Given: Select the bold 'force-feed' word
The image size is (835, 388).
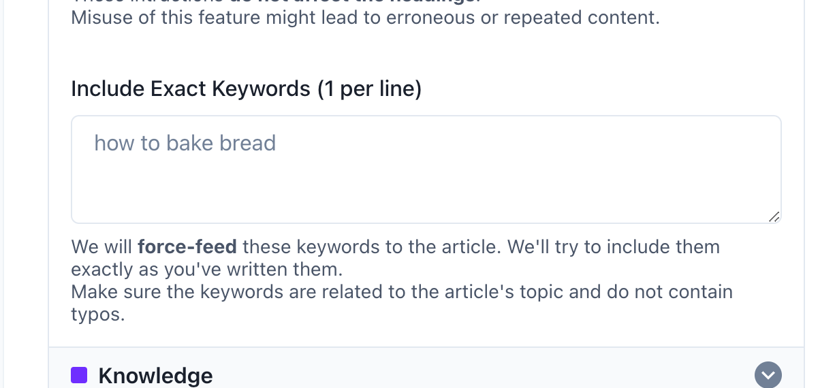Looking at the screenshot, I should 187,246.
